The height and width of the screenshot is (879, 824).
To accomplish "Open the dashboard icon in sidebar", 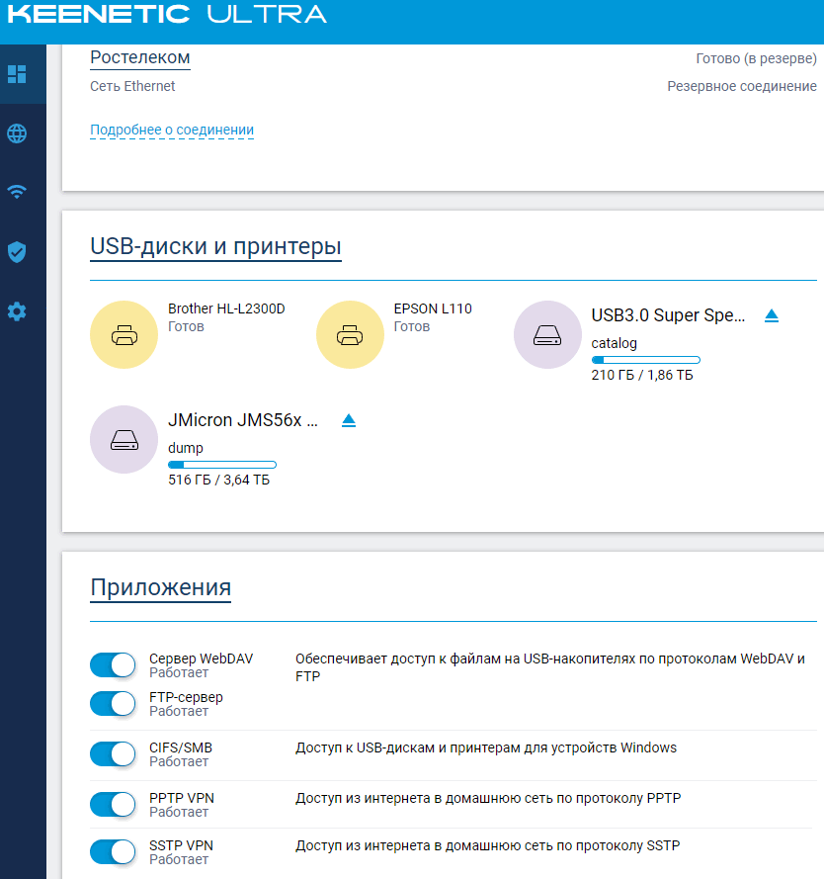I will 17,74.
